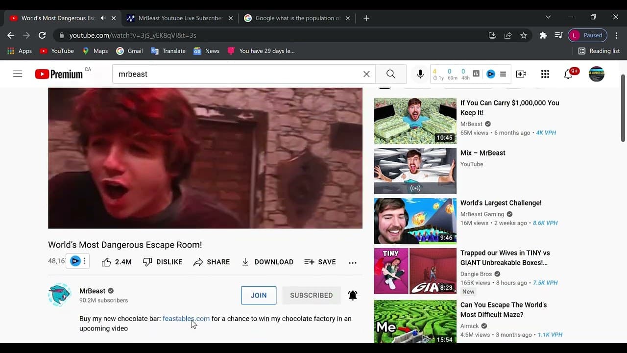
Task: Open Airrack channel name
Action: 470,326
